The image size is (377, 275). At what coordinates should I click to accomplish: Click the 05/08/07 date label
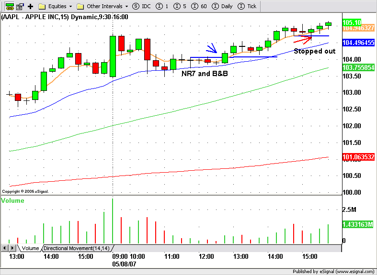click(124, 264)
